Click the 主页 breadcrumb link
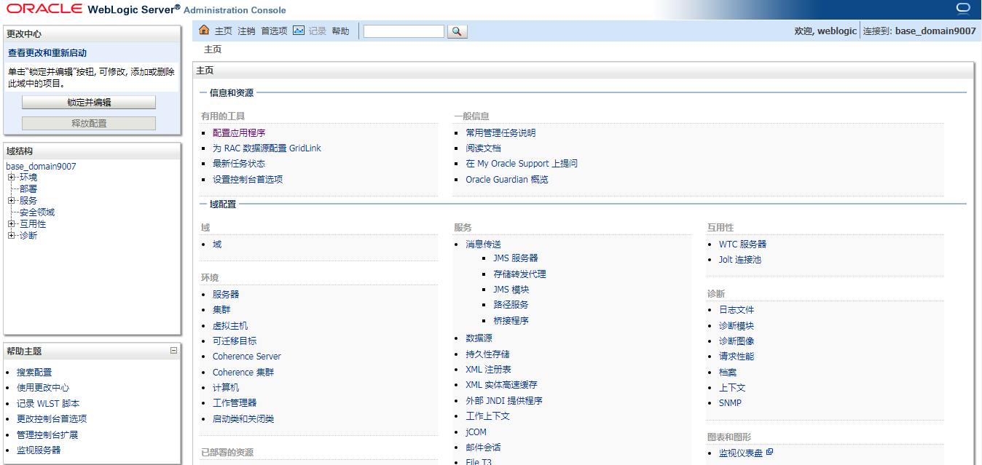 click(213, 49)
